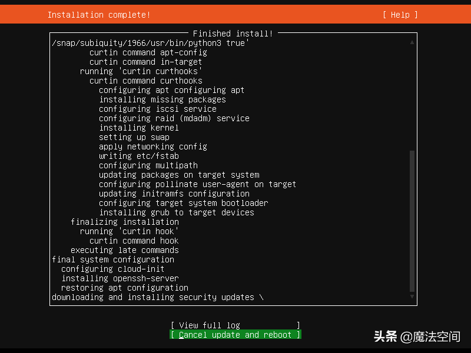Select the 'finalizing installation' log entry
471x353 pixels.
pos(125,222)
